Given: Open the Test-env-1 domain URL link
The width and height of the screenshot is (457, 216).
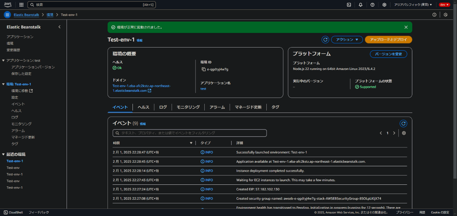Looking at the screenshot, I should (x=141, y=88).
